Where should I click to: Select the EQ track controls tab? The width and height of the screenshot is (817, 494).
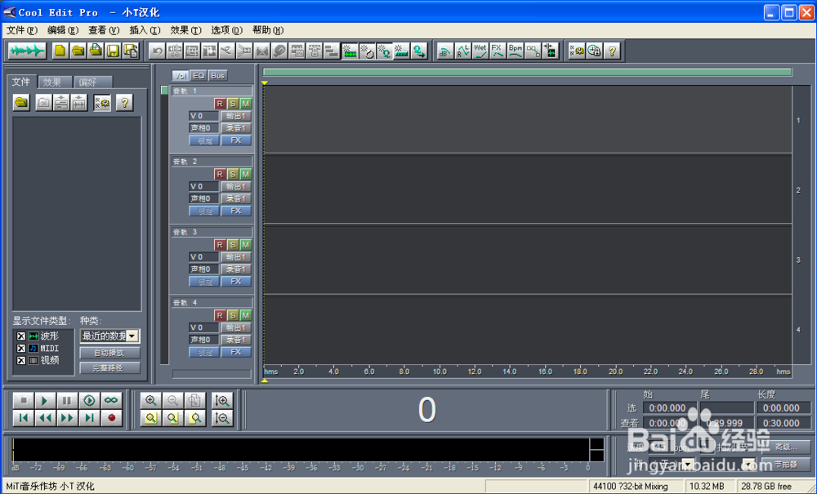(199, 75)
